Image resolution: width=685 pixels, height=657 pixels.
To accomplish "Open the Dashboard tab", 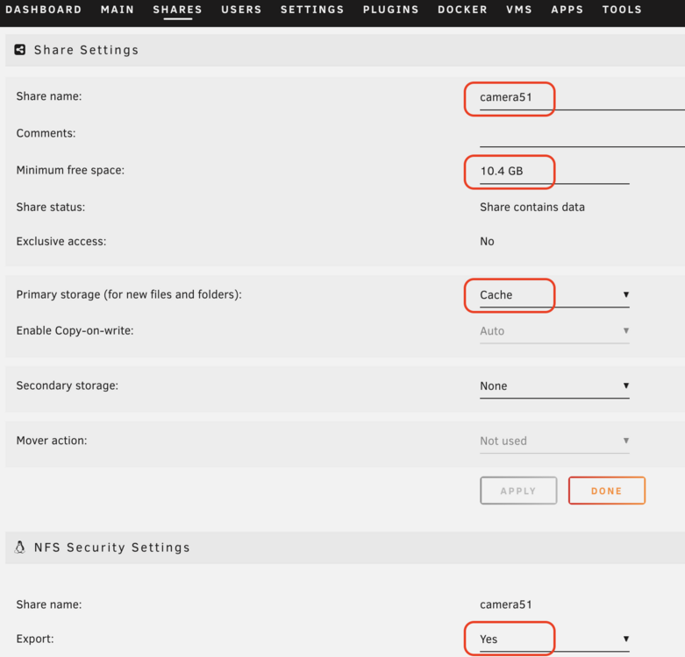I will [x=43, y=10].
